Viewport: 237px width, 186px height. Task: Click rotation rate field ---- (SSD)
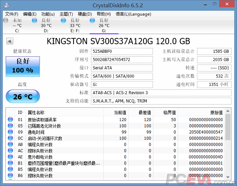214,68
